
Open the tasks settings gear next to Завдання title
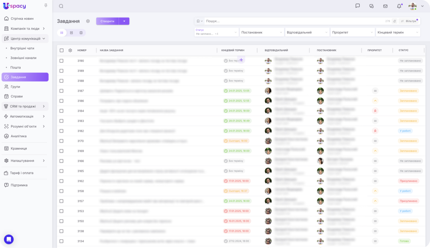(x=88, y=21)
